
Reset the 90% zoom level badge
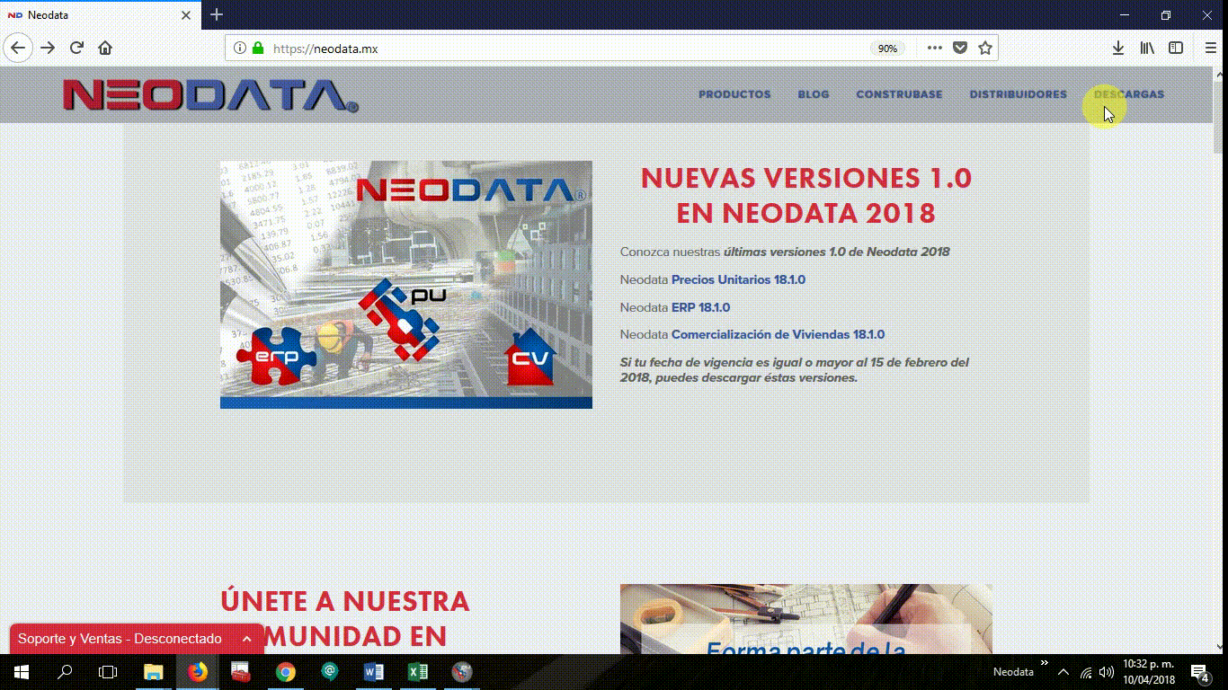tap(887, 49)
